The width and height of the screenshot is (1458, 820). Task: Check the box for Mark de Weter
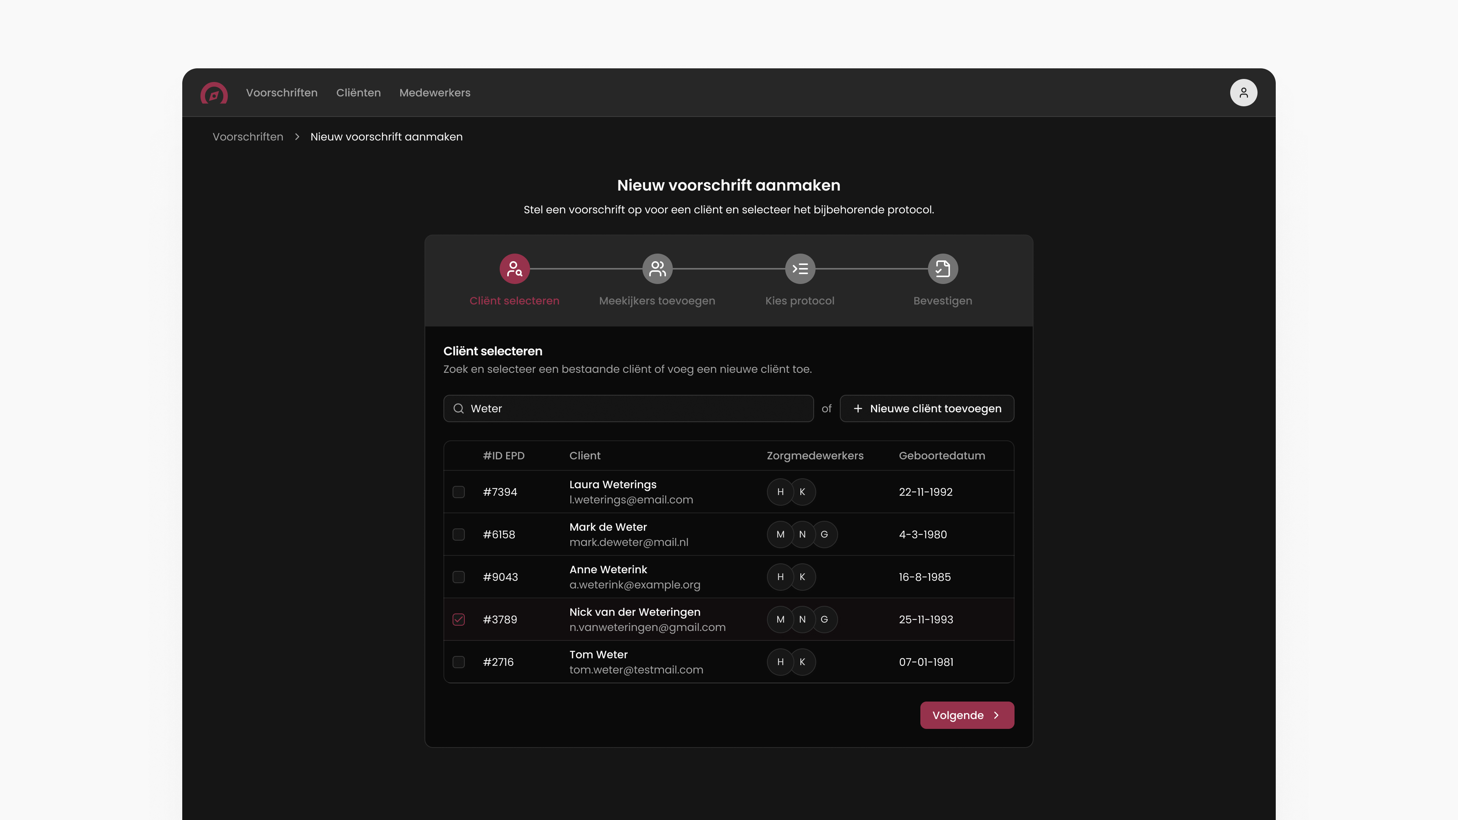(x=459, y=534)
